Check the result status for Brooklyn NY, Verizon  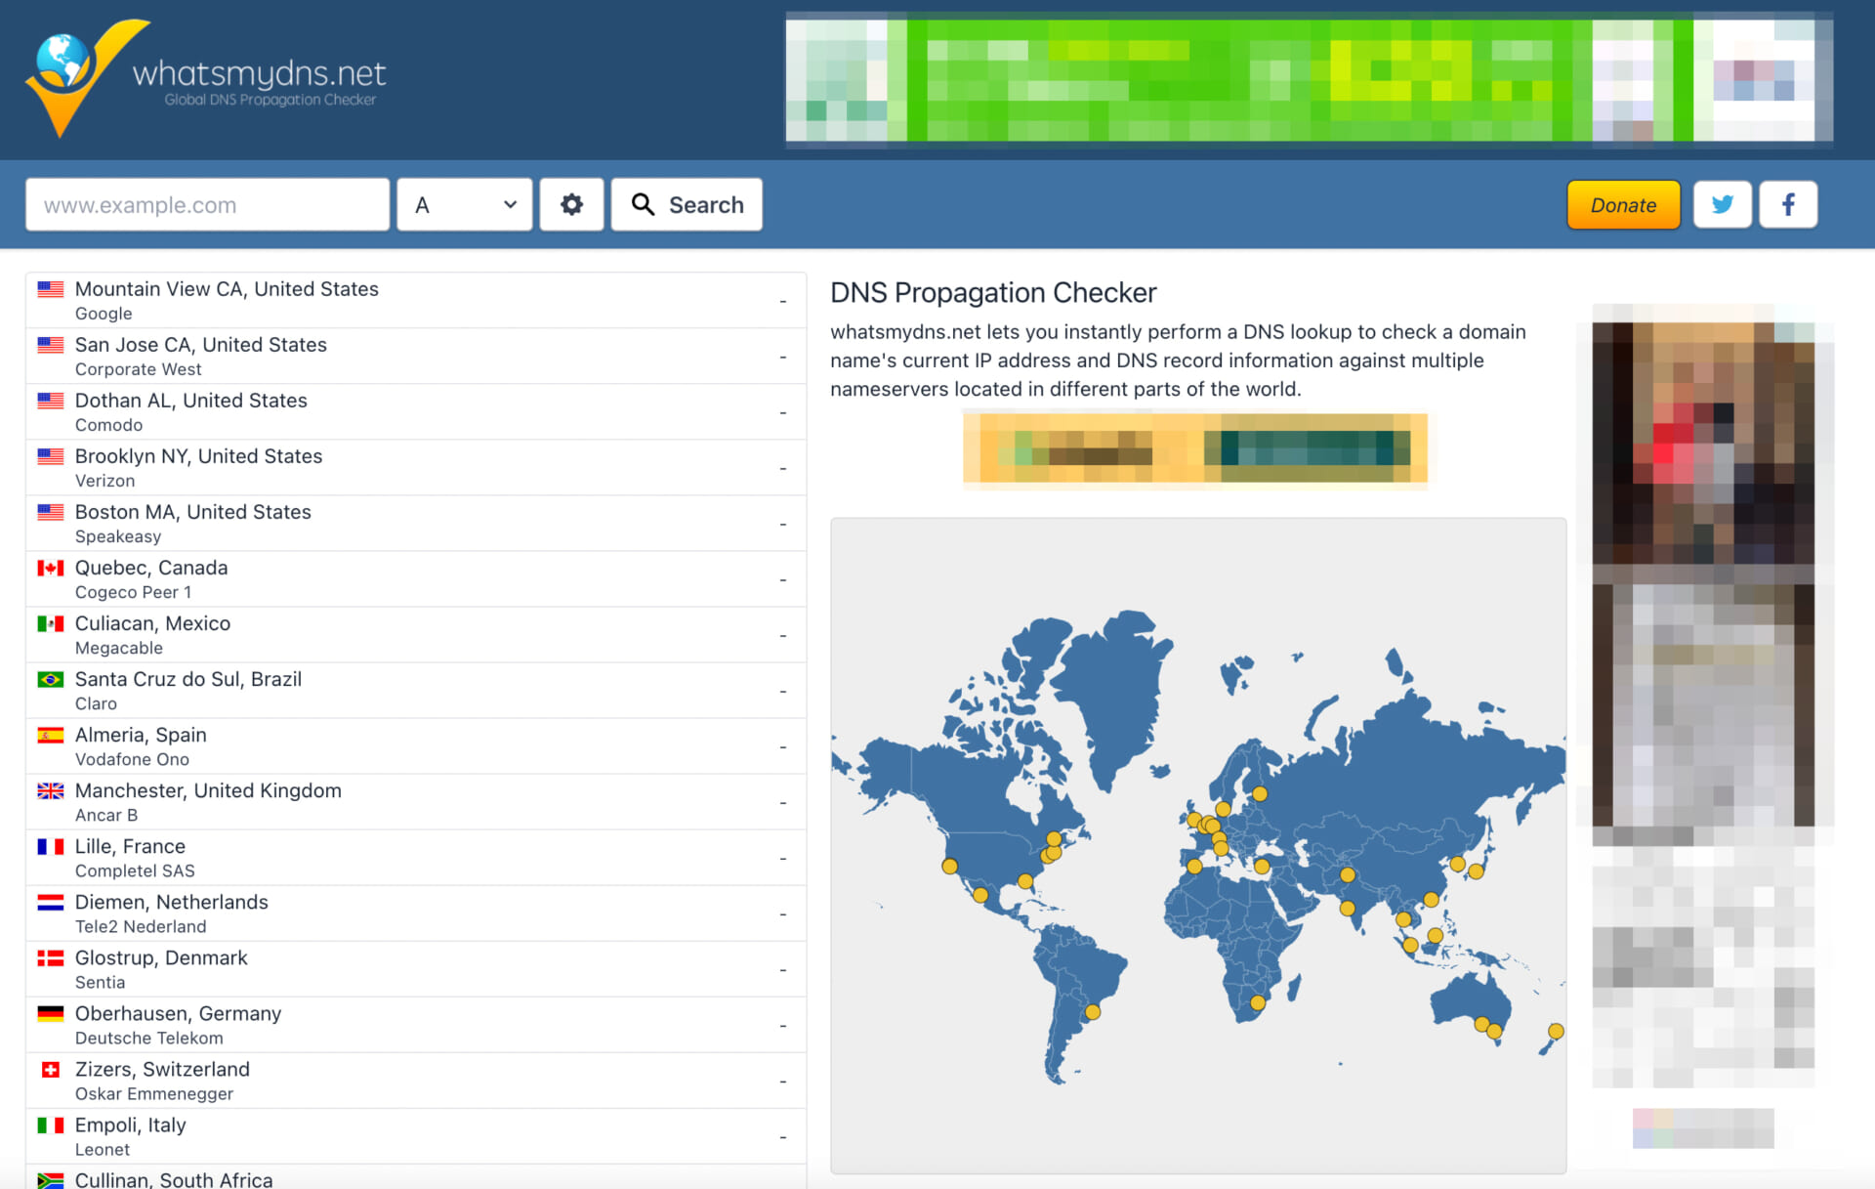[x=782, y=467]
